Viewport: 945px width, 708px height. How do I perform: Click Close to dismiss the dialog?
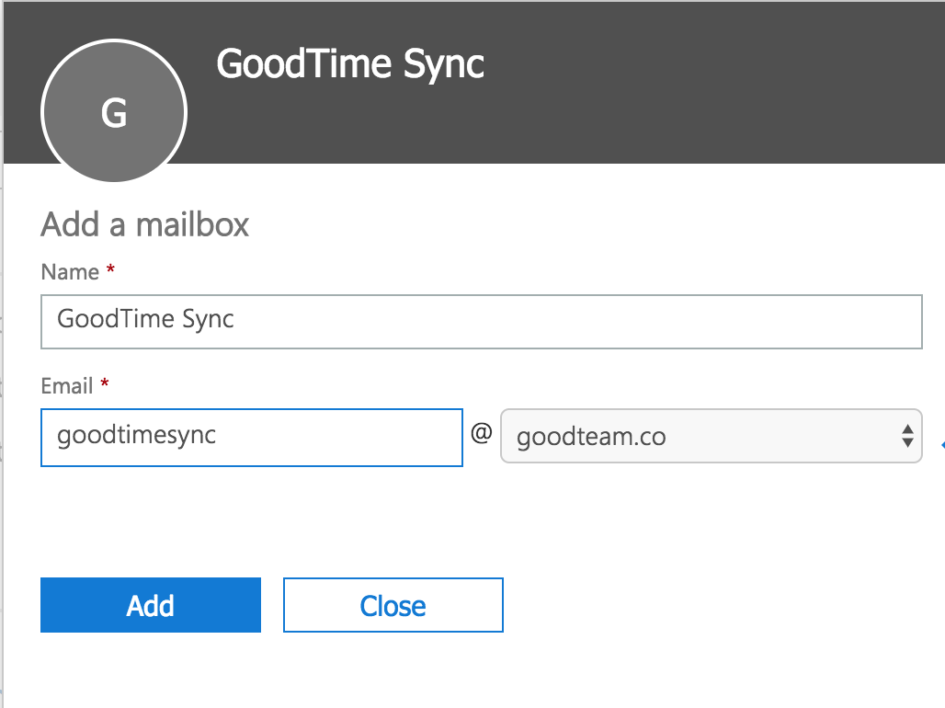pos(393,605)
